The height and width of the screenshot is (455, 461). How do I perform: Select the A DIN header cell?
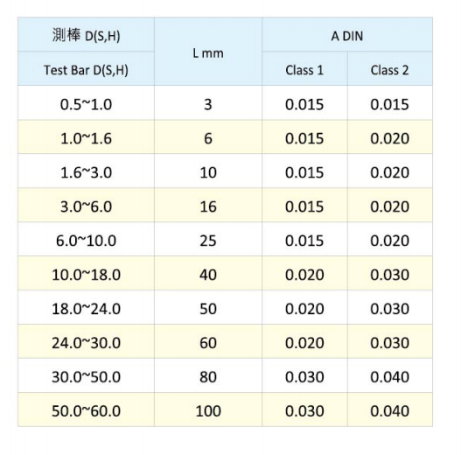[347, 35]
